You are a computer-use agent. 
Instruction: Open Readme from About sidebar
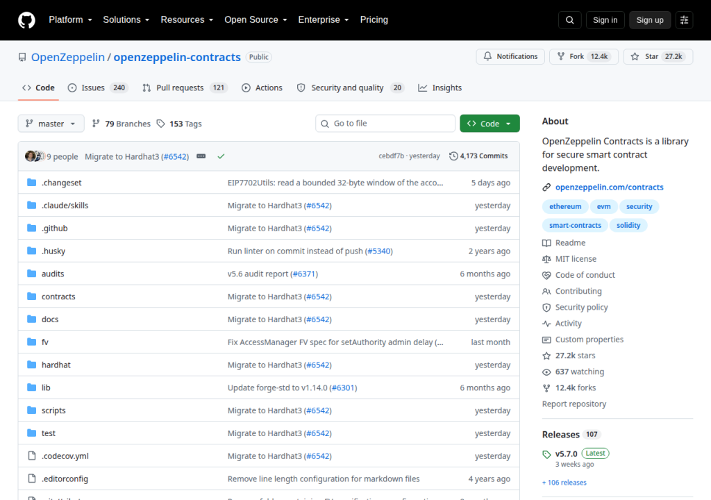coord(564,243)
